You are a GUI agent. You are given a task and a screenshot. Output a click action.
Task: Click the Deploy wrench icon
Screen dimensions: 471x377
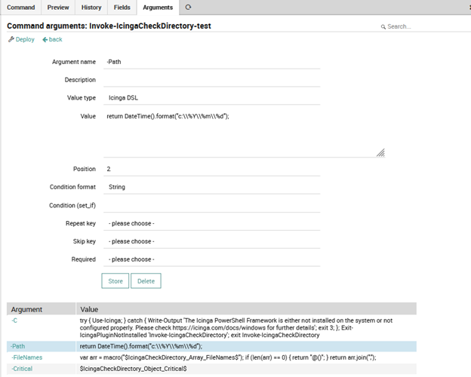coord(11,39)
